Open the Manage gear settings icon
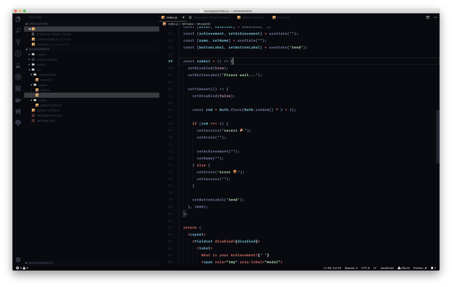Image resolution: width=452 pixels, height=287 pixels. click(18, 260)
